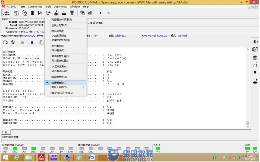Open the Tools menu

click(48, 7)
